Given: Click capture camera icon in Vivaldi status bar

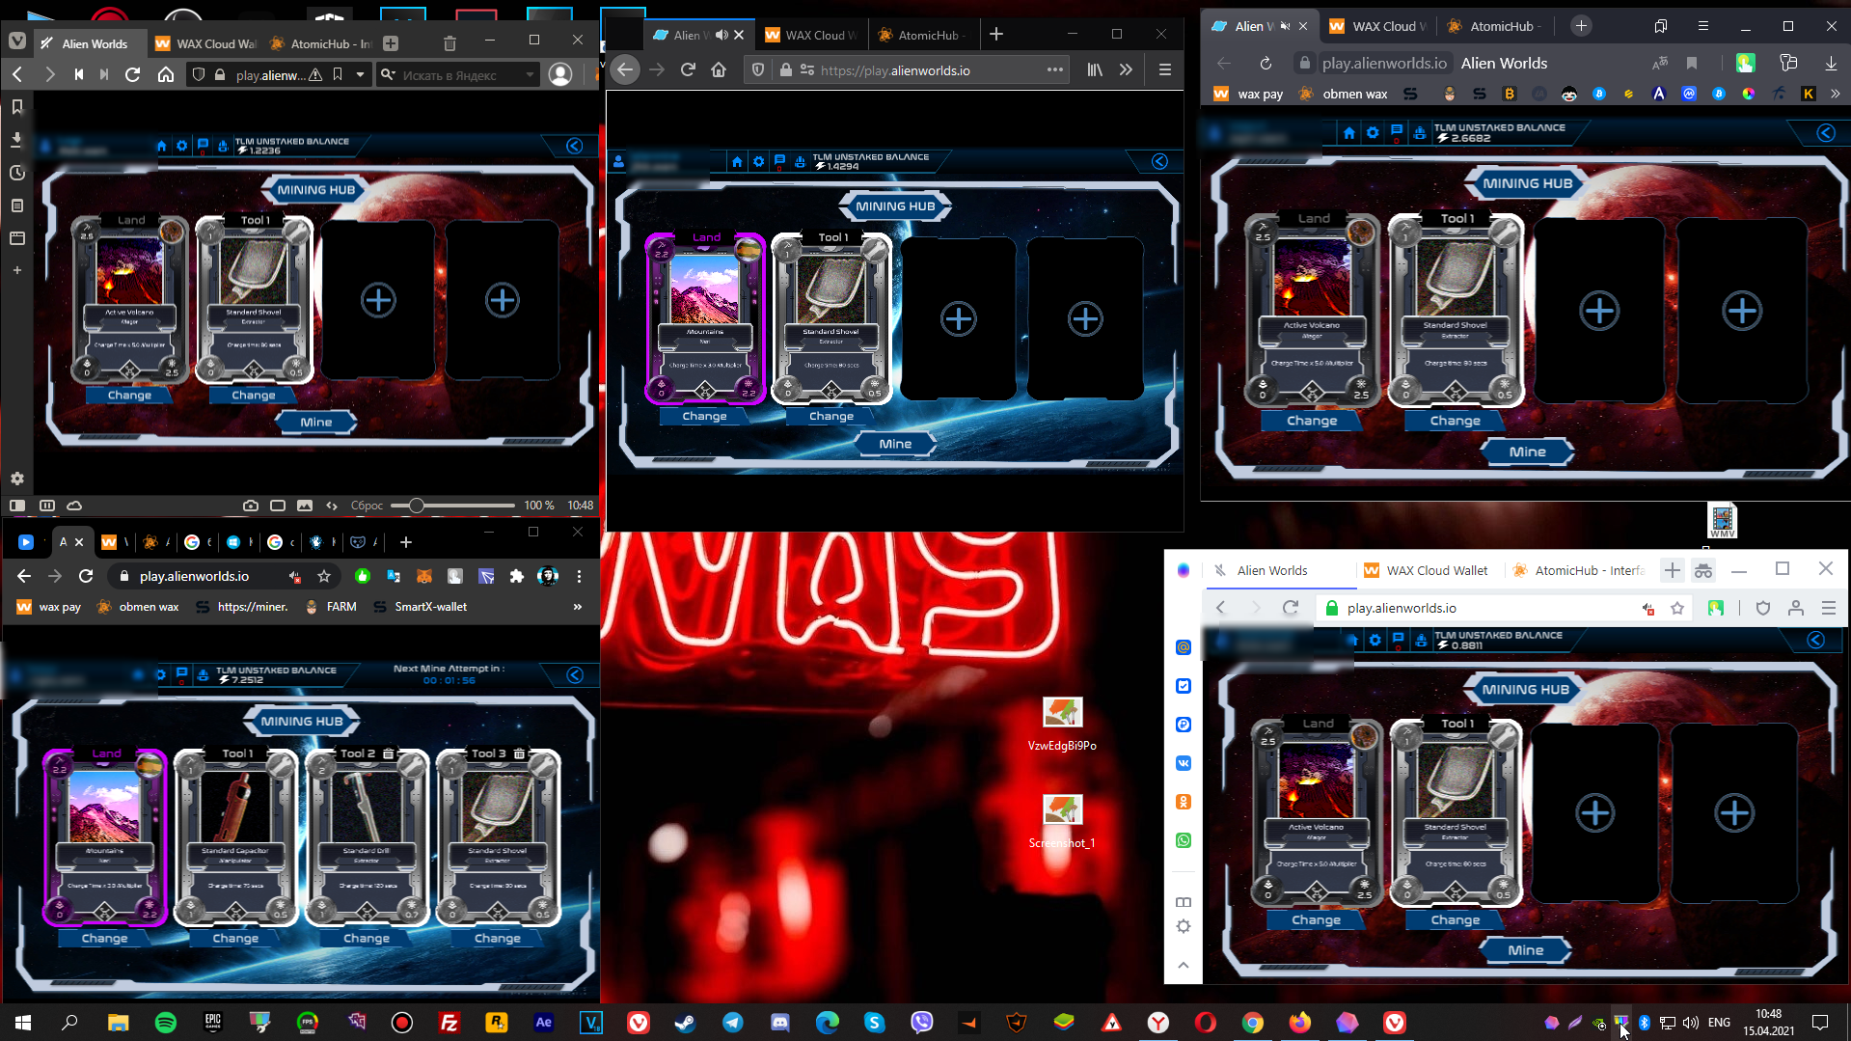Looking at the screenshot, I should click(251, 506).
